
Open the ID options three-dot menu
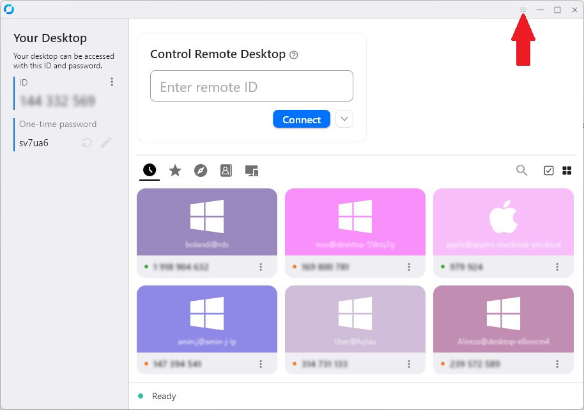(x=112, y=82)
